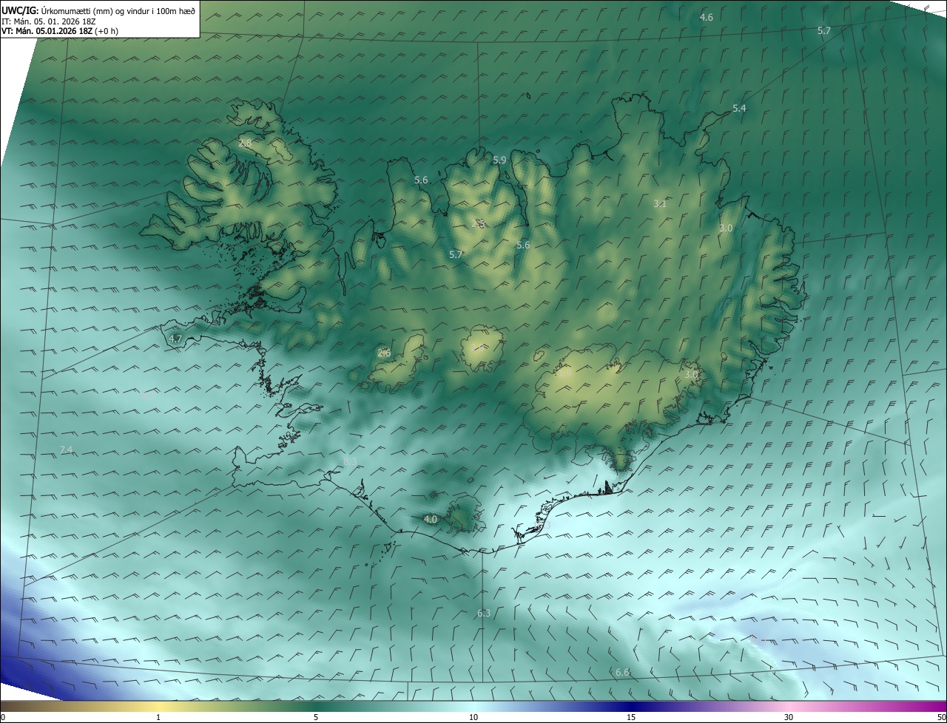Click the 5.9 value label on the map

(499, 160)
